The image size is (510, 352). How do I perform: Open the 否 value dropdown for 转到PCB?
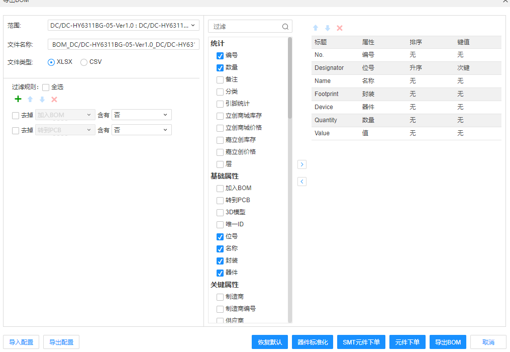[141, 130]
